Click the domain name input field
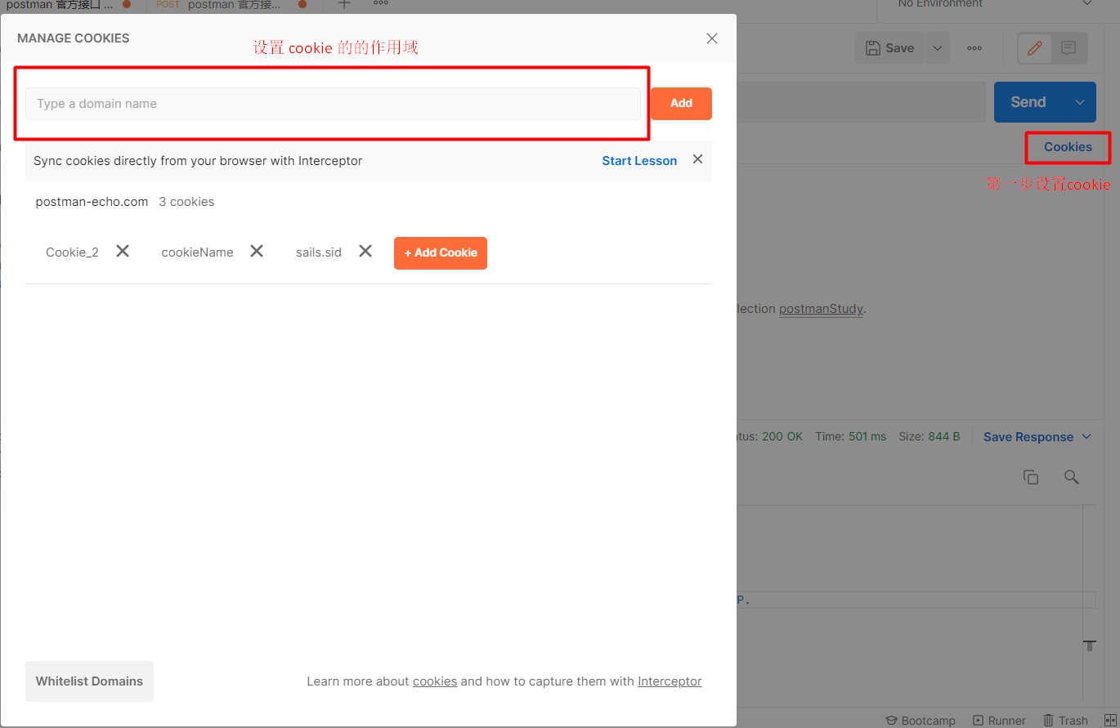This screenshot has height=728, width=1120. [333, 104]
